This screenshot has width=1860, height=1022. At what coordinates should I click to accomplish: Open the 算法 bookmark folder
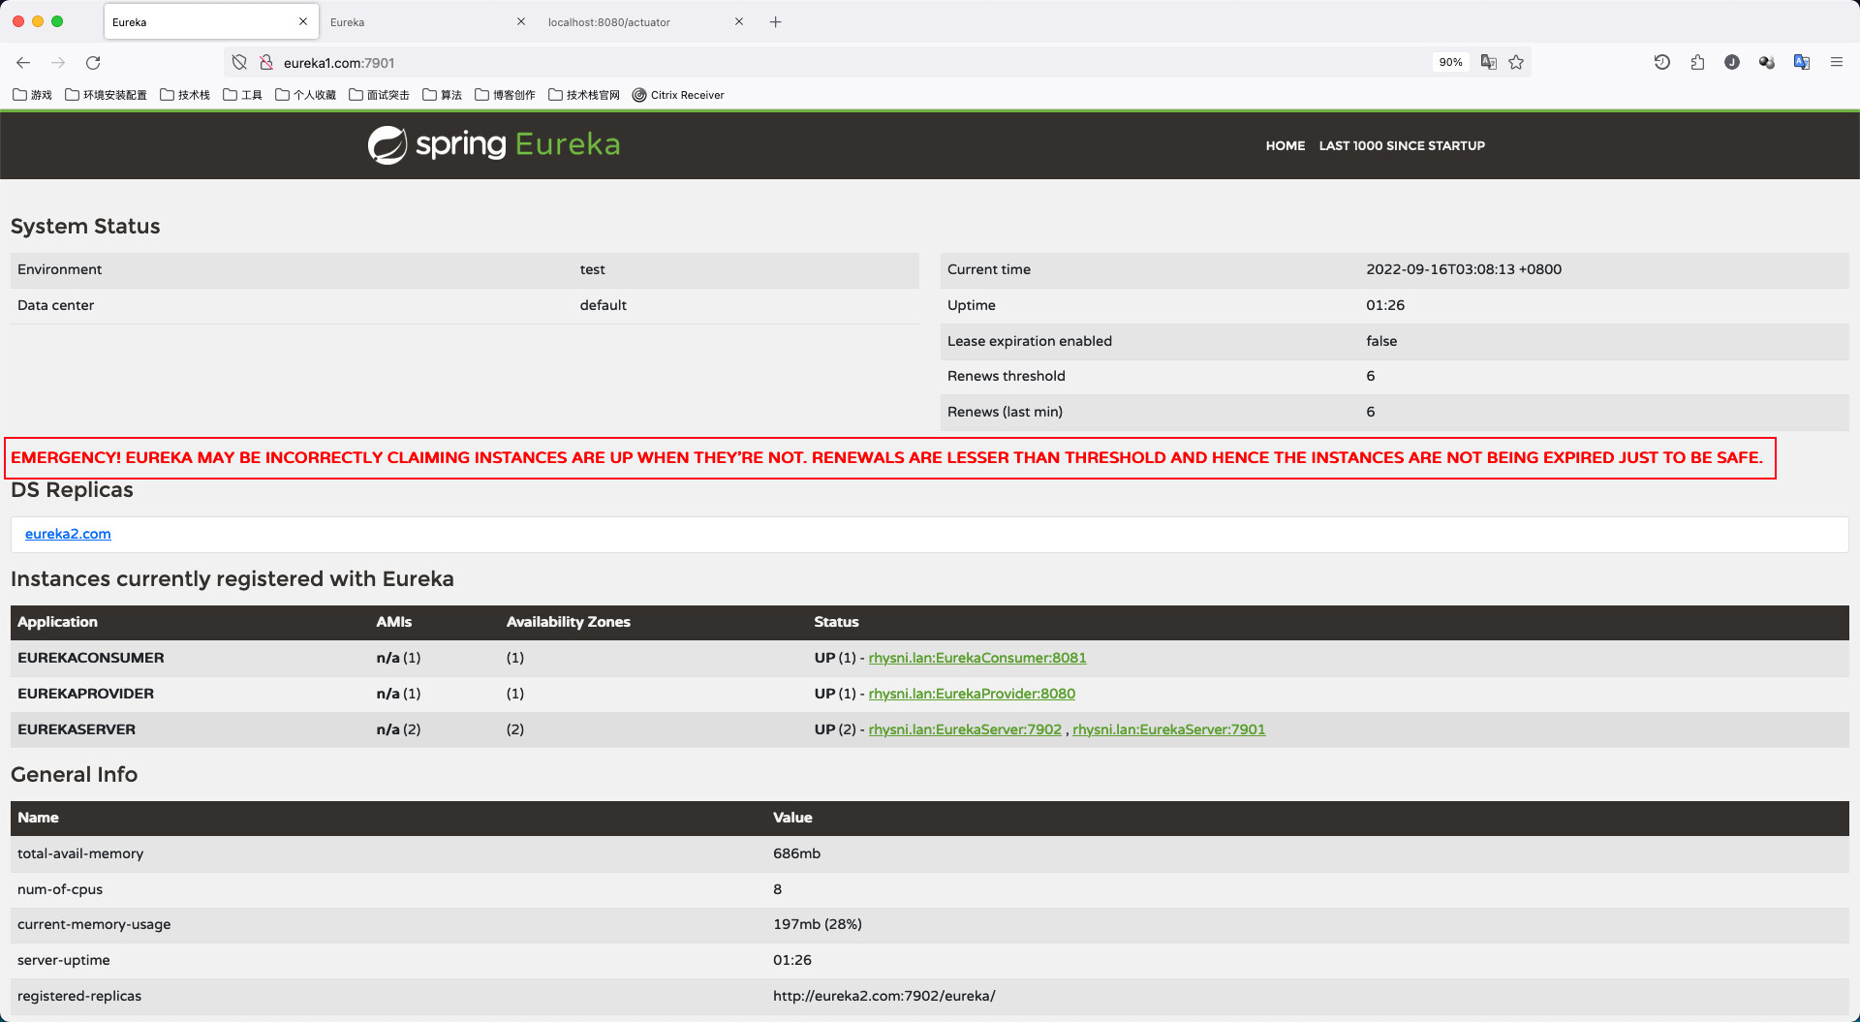pyautogui.click(x=442, y=95)
